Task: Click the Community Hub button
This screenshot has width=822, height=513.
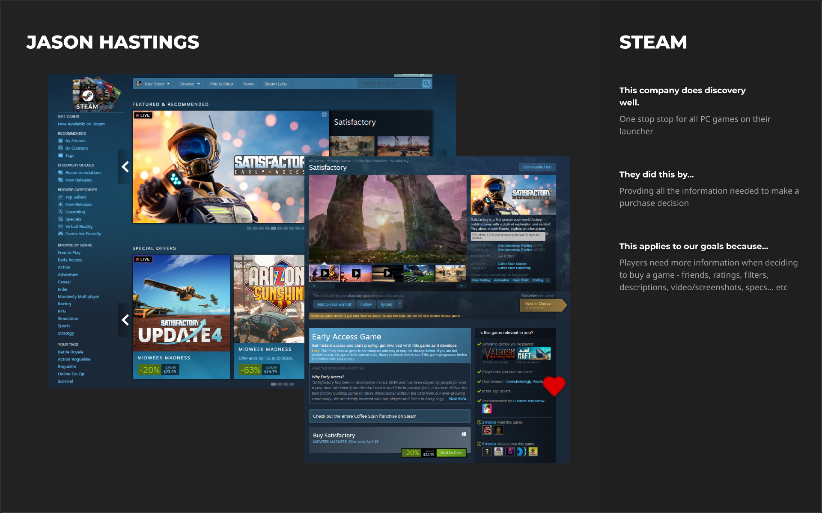Action: point(537,167)
